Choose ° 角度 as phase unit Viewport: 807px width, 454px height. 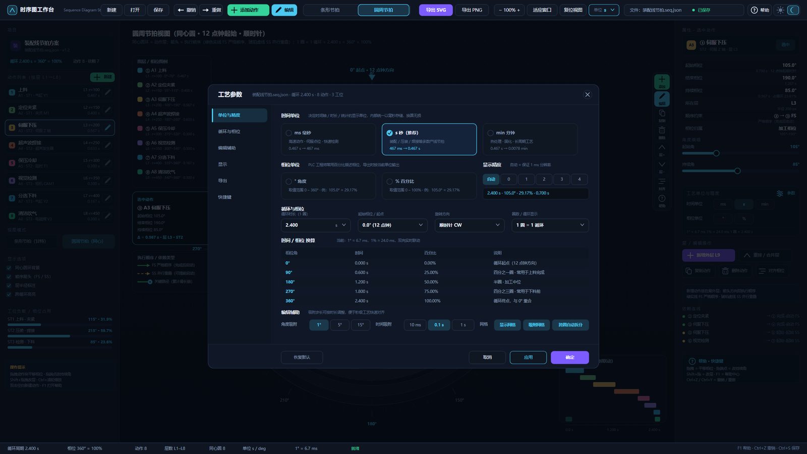coord(328,186)
